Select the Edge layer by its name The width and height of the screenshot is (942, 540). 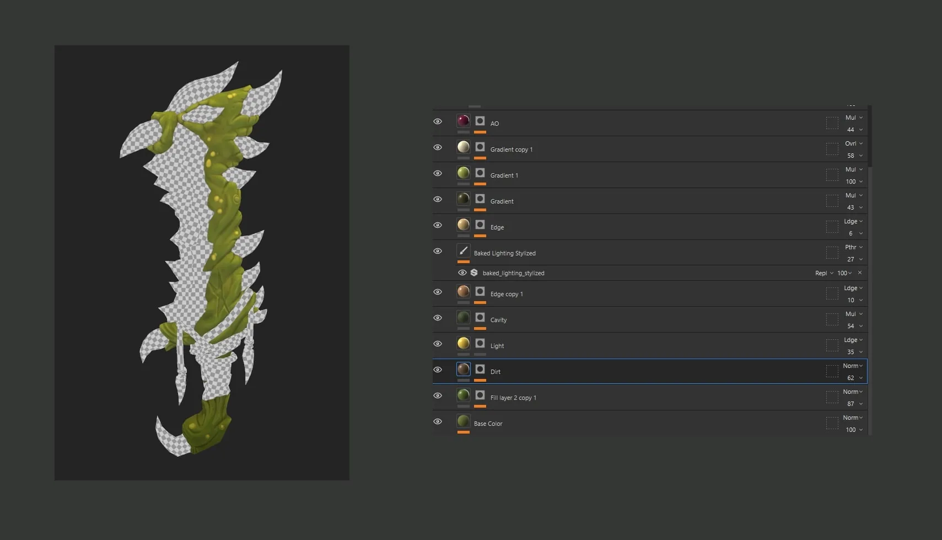click(x=497, y=227)
